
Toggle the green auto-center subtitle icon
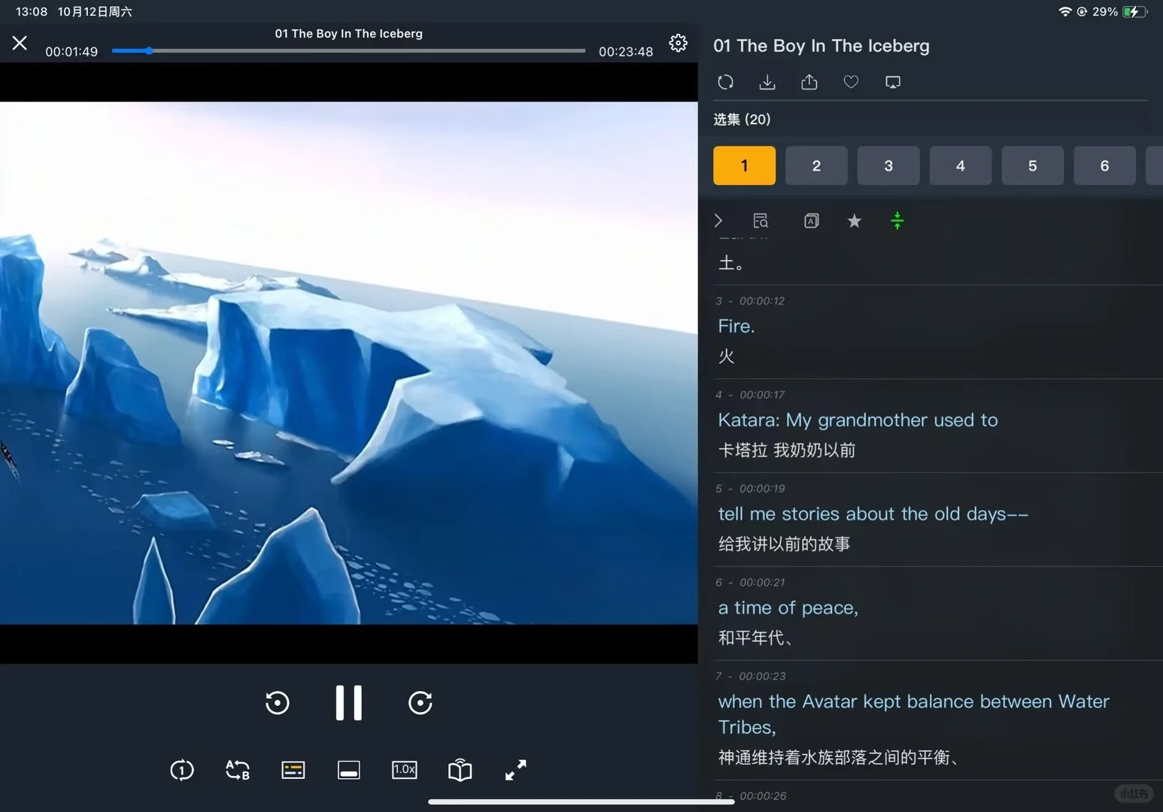pos(897,220)
